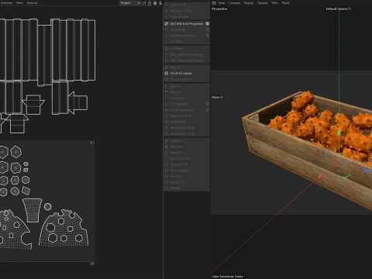Click the Paste UV icon
Viewport: 372px width, 279px height.
click(167, 146)
